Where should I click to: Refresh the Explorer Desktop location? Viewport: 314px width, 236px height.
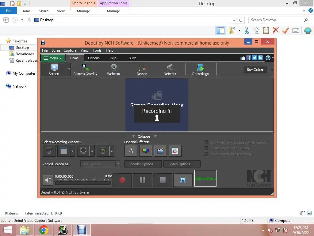click(241, 20)
